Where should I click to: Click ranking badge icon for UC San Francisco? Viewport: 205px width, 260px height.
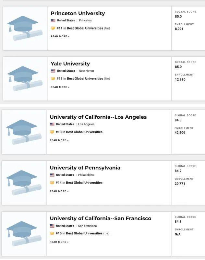(x=52, y=233)
